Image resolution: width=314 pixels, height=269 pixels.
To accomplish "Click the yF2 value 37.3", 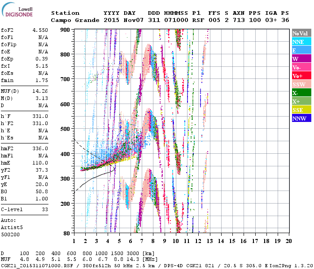I will click(42, 170).
